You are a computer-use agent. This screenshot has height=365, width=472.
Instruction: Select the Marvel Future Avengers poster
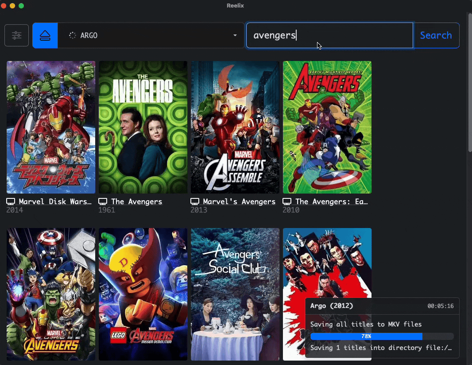pyautogui.click(x=51, y=294)
